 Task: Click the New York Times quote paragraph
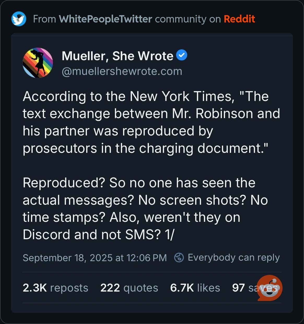pyautogui.click(x=151, y=122)
